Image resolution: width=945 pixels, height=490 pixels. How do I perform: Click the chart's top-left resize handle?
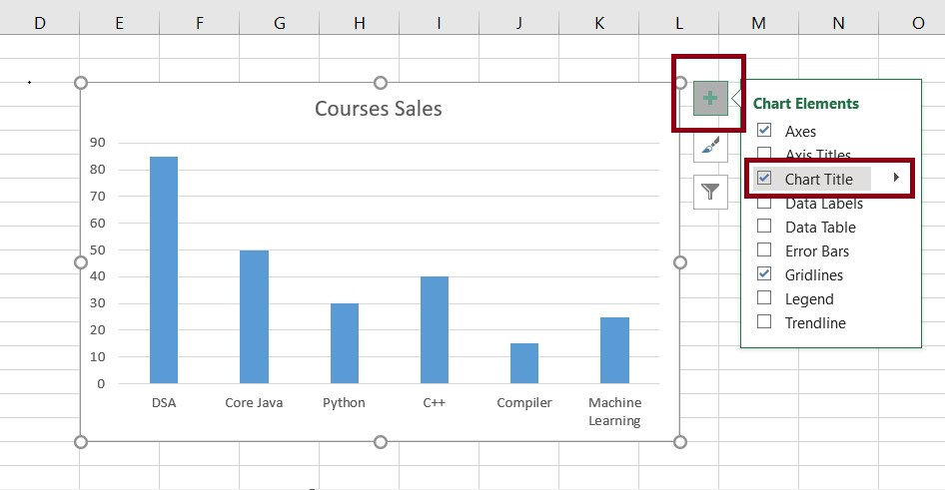pyautogui.click(x=82, y=83)
